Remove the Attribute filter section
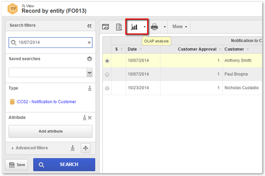The image size is (265, 176). pyautogui.click(x=90, y=118)
